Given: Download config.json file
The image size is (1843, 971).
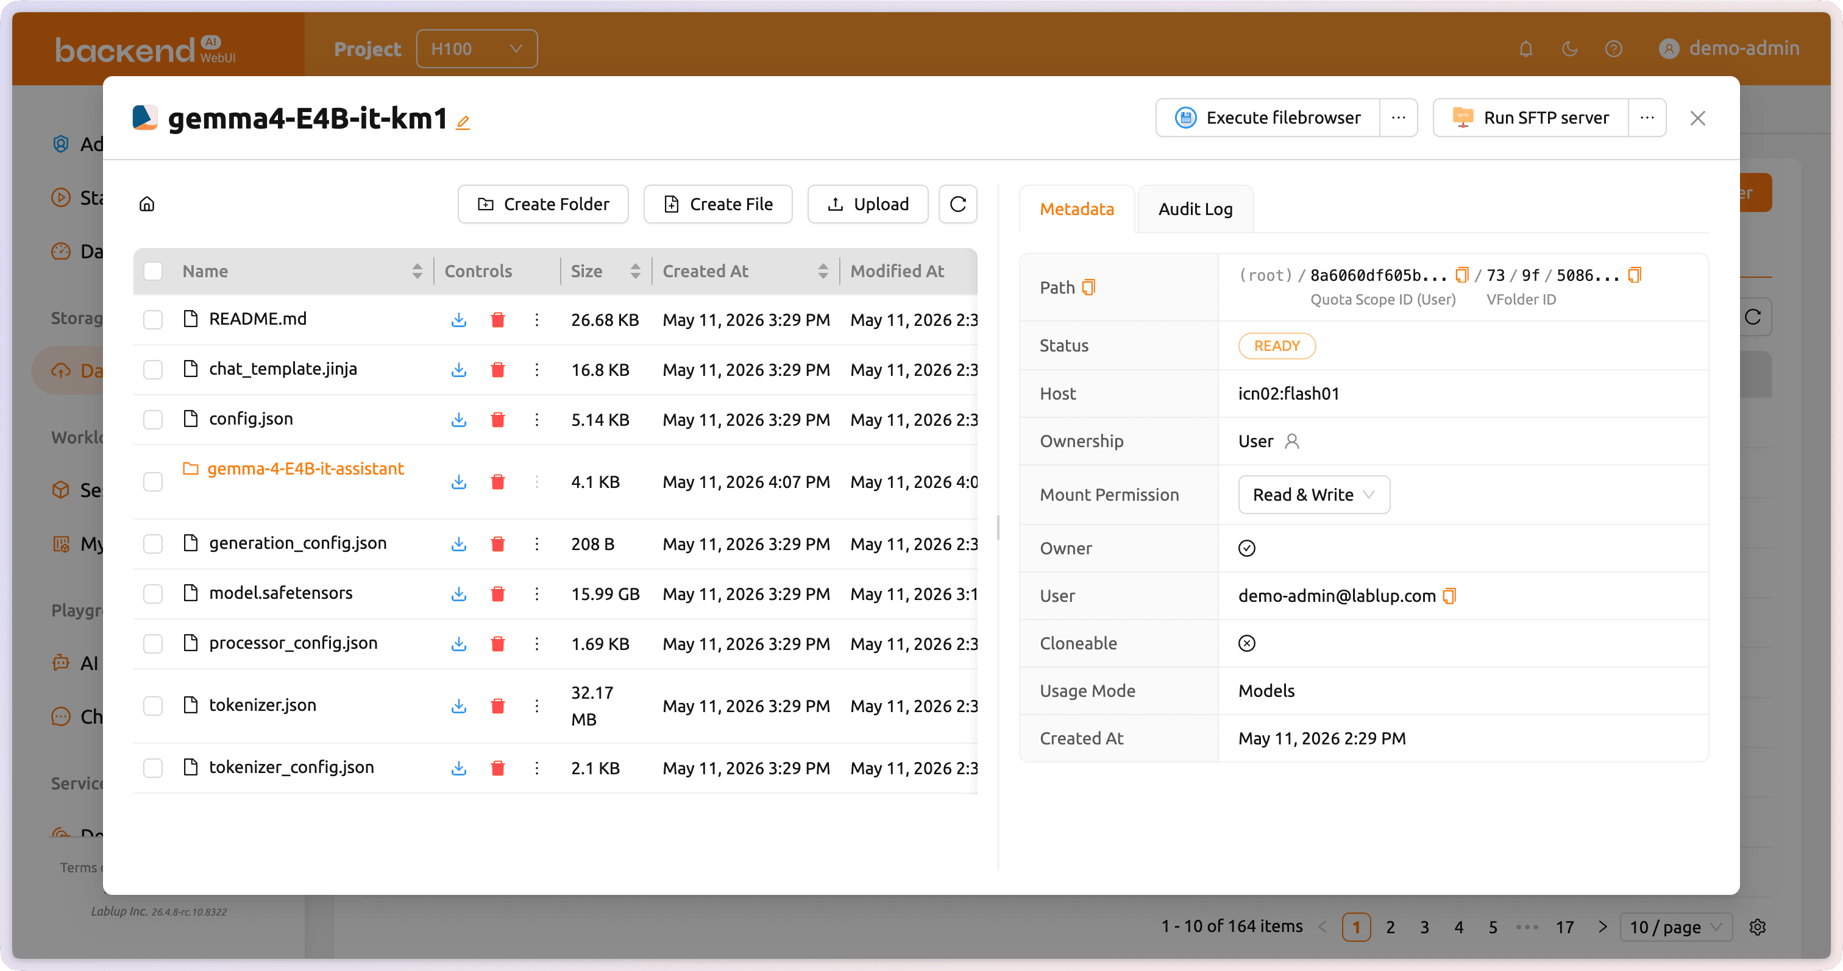Looking at the screenshot, I should pos(458,420).
